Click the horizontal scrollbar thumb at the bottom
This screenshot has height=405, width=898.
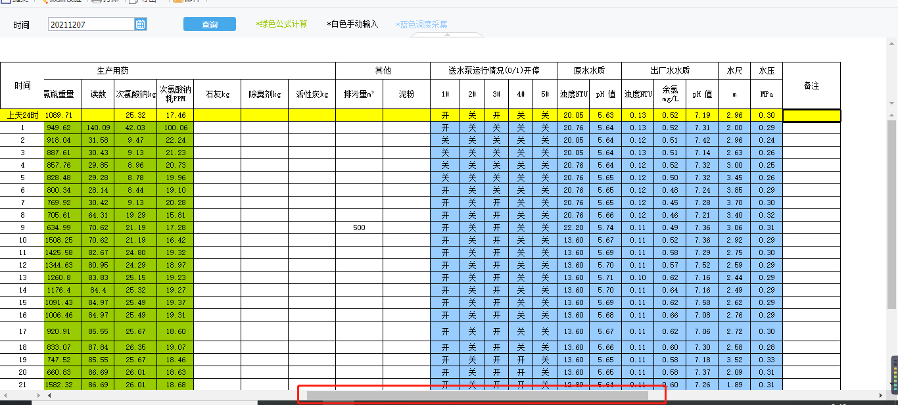point(477,395)
